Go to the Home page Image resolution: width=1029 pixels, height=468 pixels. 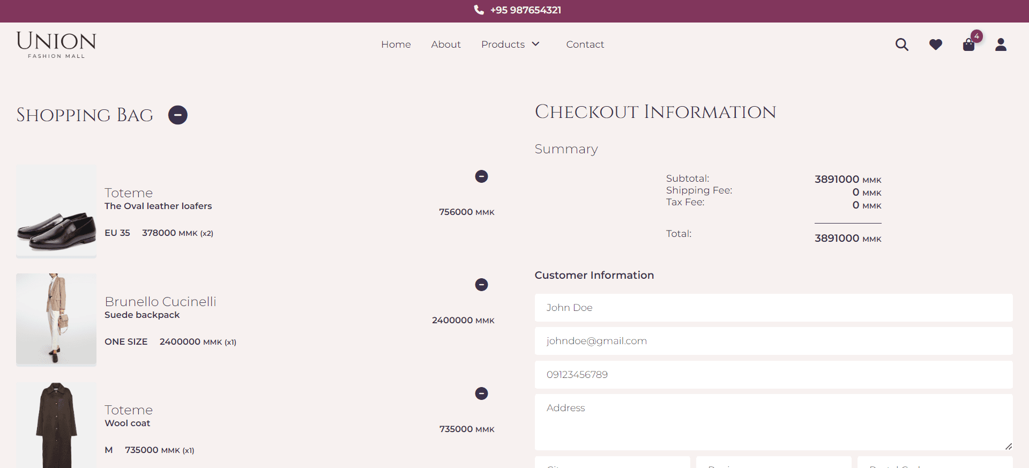pos(396,44)
